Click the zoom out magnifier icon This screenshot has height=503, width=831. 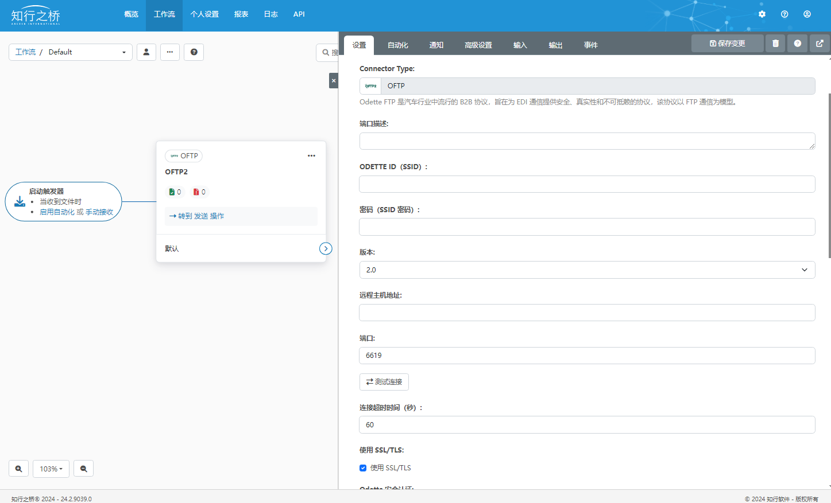(x=83, y=469)
